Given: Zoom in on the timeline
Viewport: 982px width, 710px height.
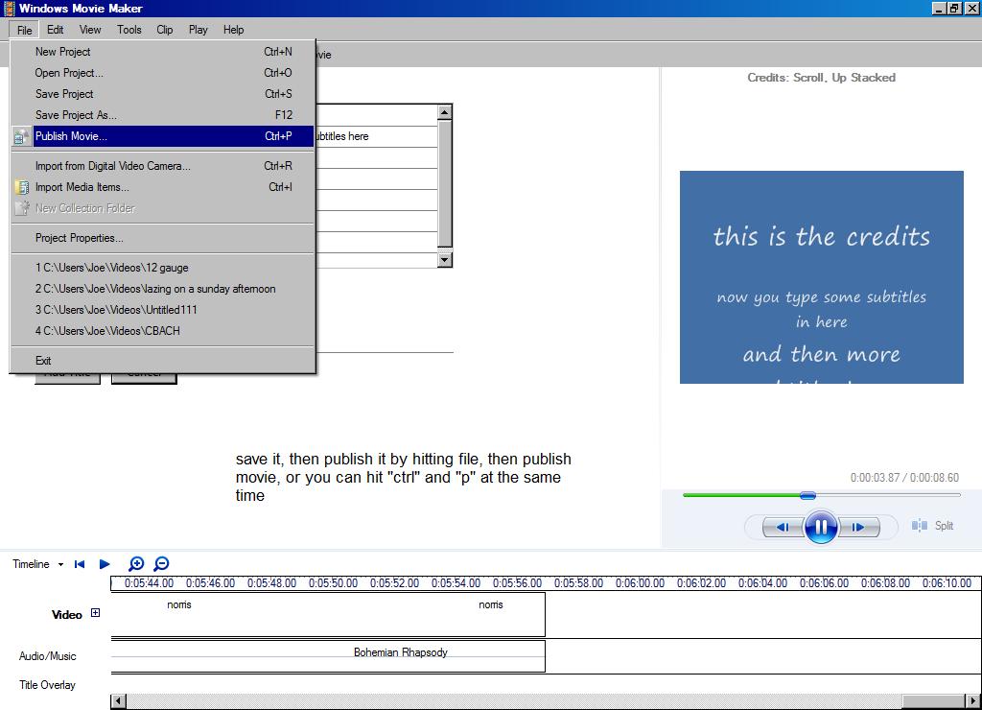Looking at the screenshot, I should click(x=136, y=564).
